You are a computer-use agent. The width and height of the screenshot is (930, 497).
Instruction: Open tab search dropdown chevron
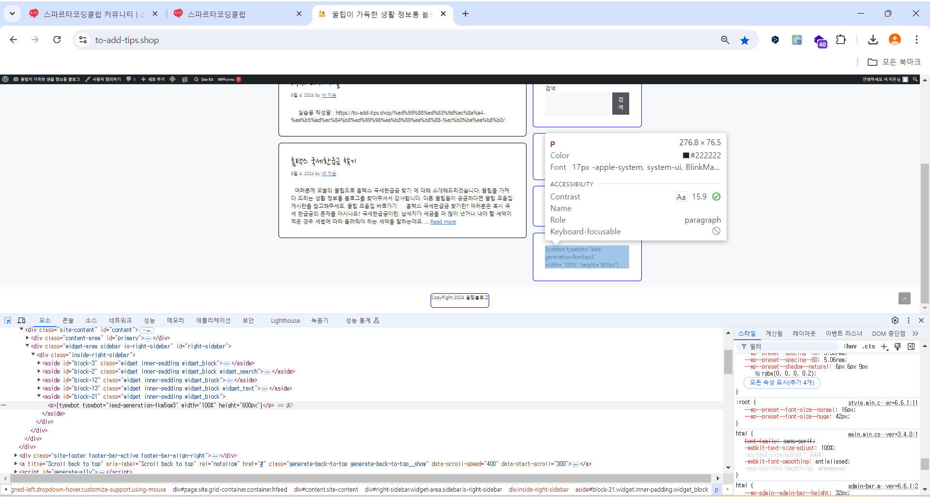12,14
